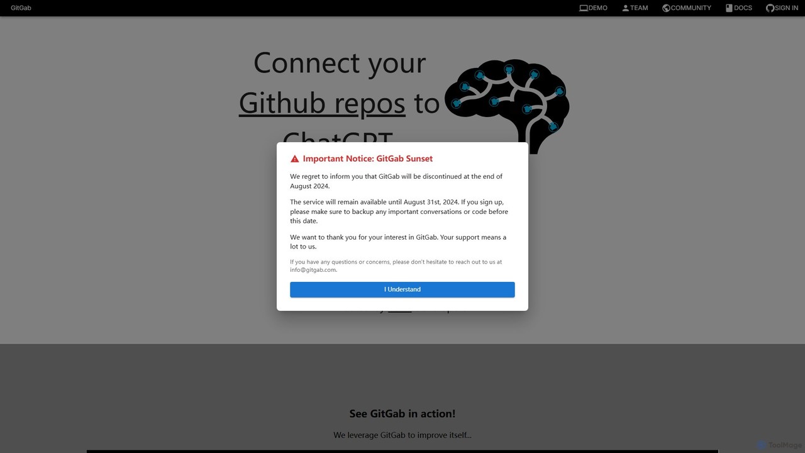Open the DEMO nav item

coord(593,8)
